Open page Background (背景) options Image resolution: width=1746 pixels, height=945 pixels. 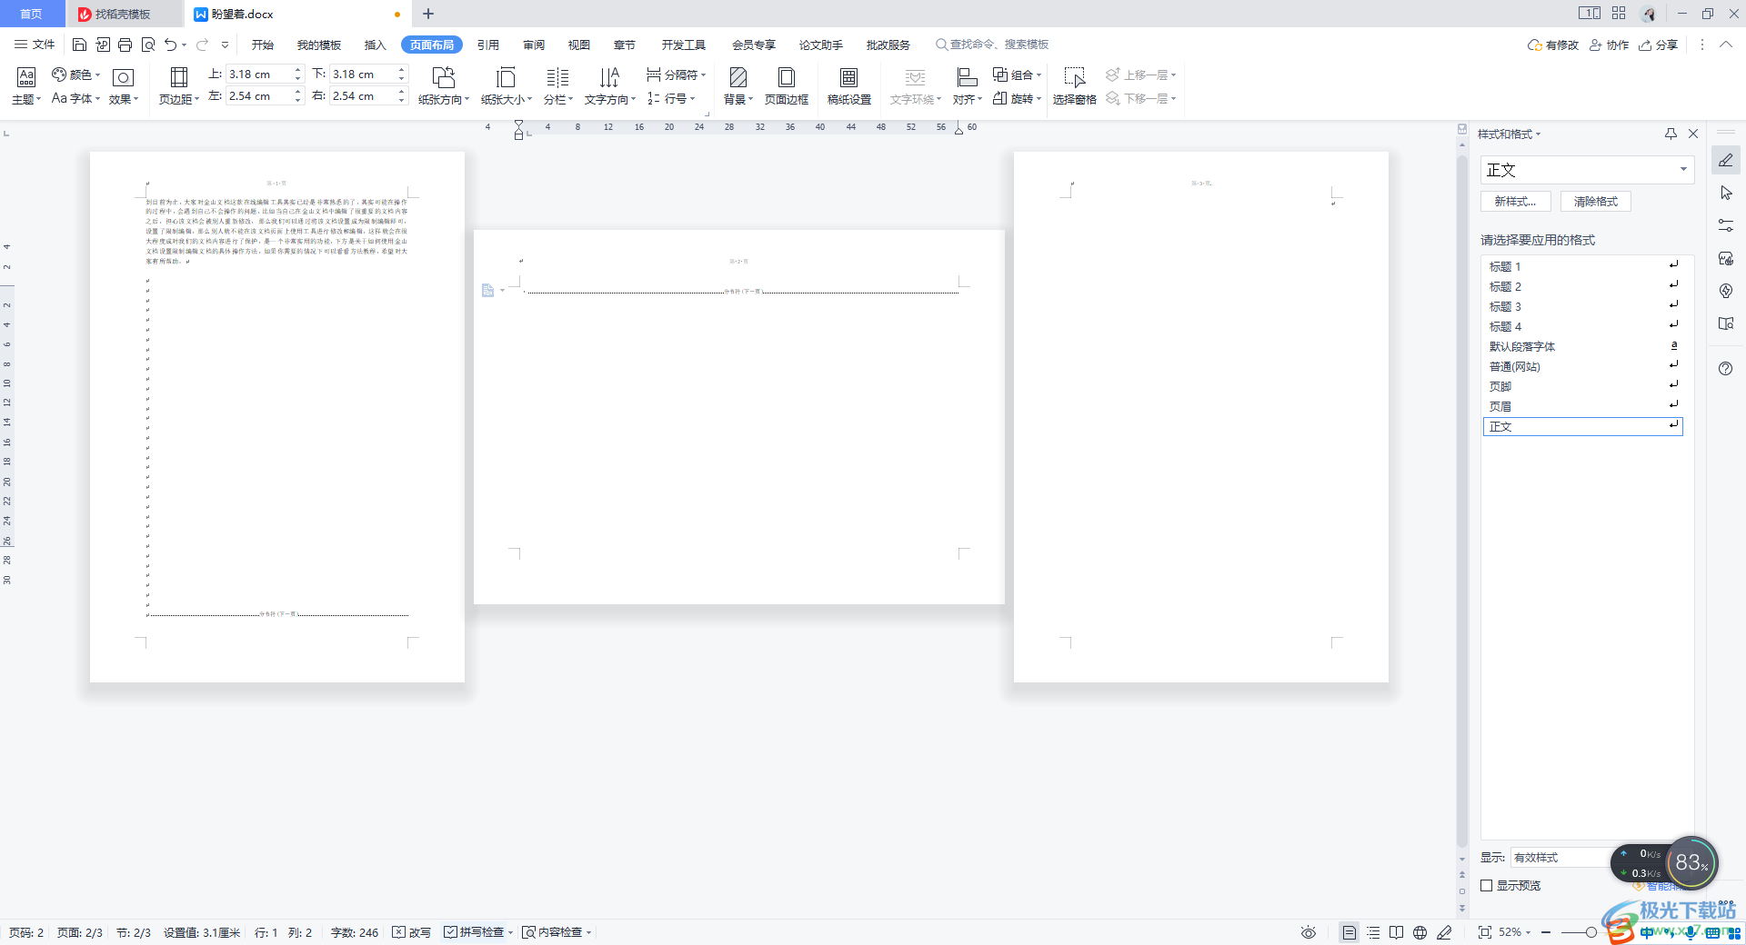pyautogui.click(x=738, y=86)
